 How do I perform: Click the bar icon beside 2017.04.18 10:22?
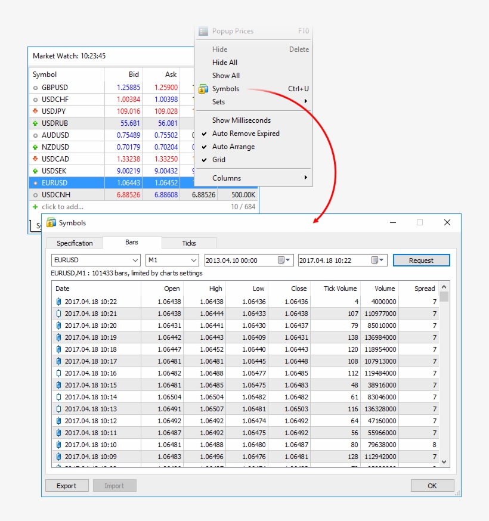point(58,301)
